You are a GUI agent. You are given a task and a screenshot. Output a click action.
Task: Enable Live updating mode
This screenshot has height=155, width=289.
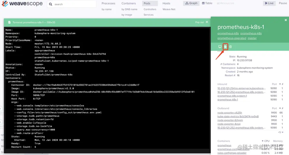pos(269,3)
